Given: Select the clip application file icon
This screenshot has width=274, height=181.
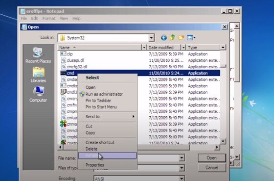Looking at the screenshot, I should click(x=63, y=53).
